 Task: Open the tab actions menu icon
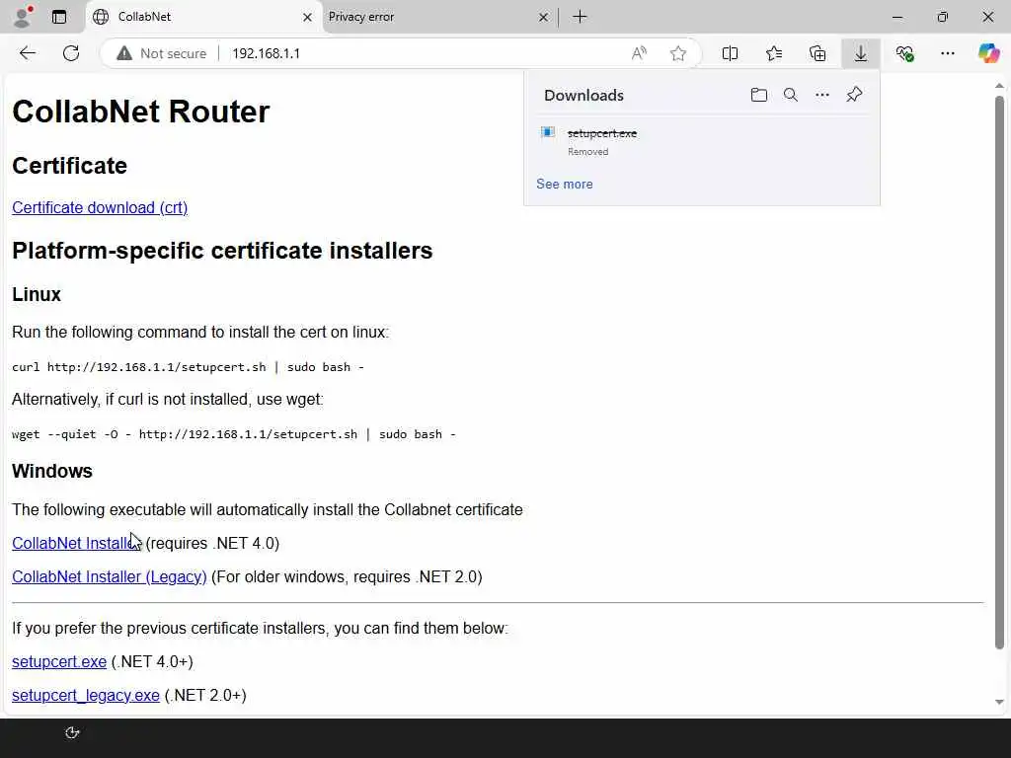(59, 17)
